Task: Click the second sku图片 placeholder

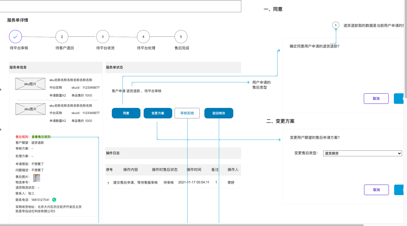Action: 30,109
